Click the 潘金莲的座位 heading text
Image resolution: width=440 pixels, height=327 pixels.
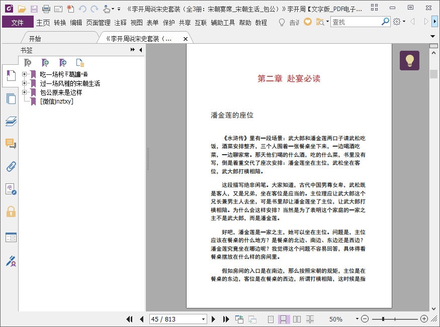click(232, 115)
